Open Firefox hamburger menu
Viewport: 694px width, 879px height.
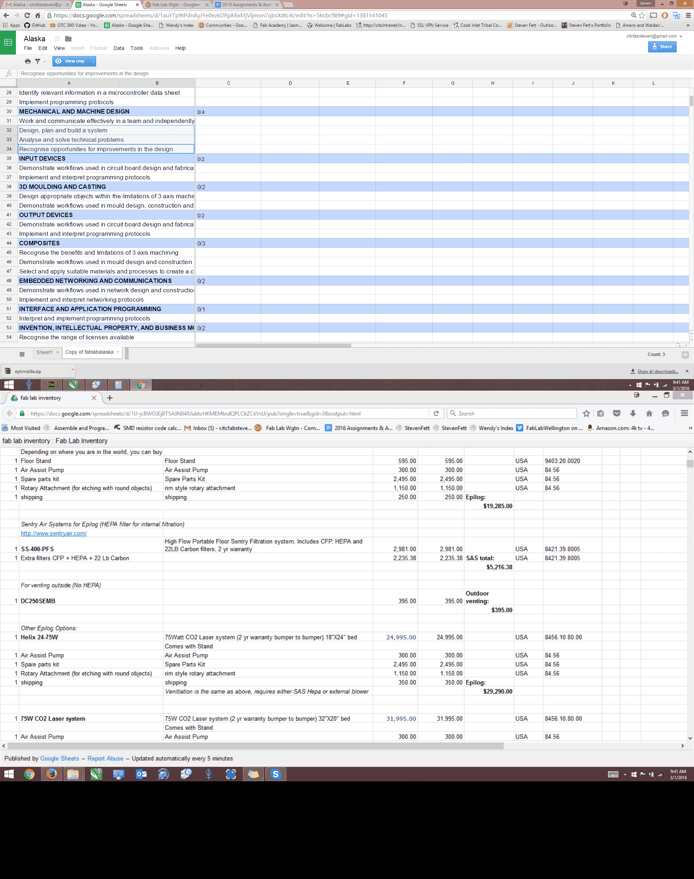point(684,413)
